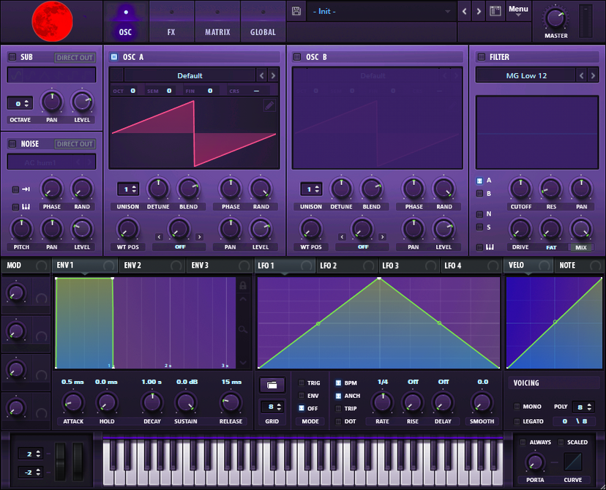The width and height of the screenshot is (606, 490).
Task: Click the OSC A OCT value field
Action: coord(133,91)
